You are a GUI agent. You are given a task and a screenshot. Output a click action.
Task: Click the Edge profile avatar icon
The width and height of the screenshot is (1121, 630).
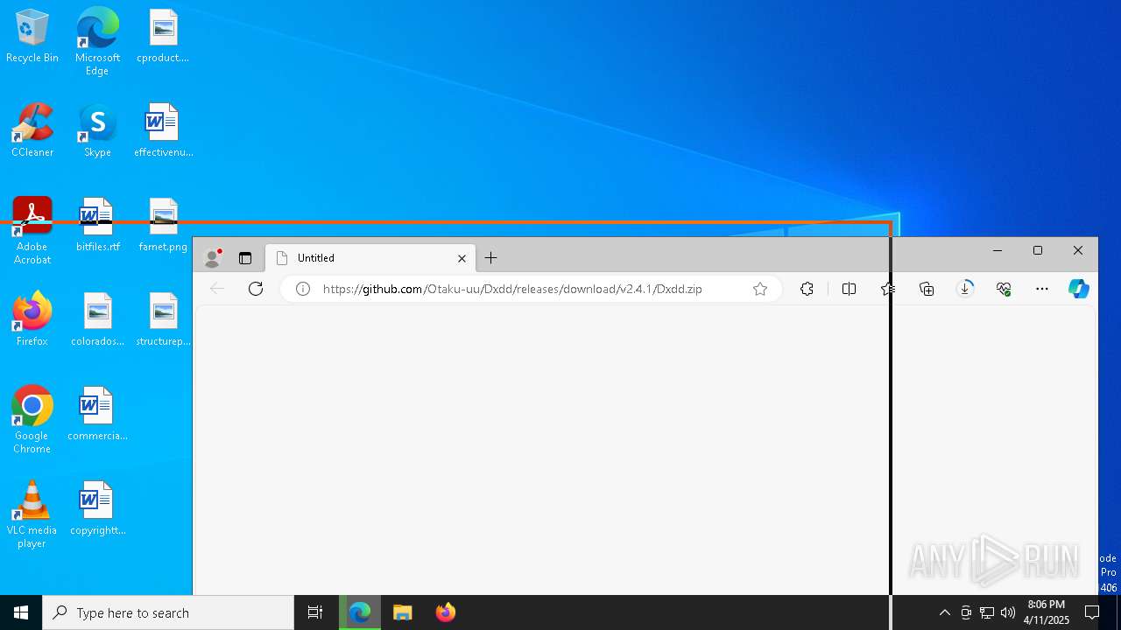[212, 257]
